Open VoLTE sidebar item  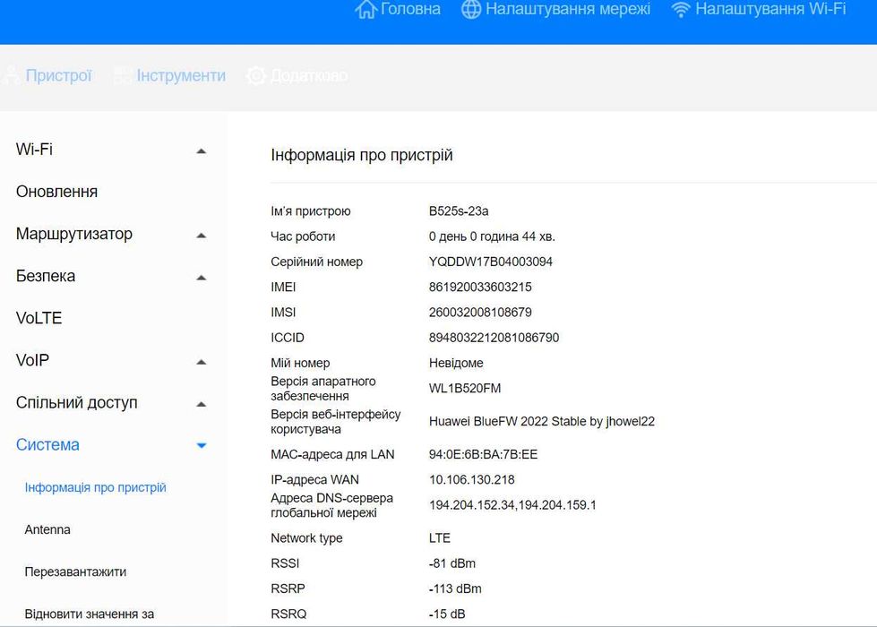pos(39,318)
